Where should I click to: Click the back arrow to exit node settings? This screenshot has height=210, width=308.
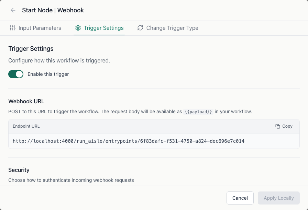(13, 10)
